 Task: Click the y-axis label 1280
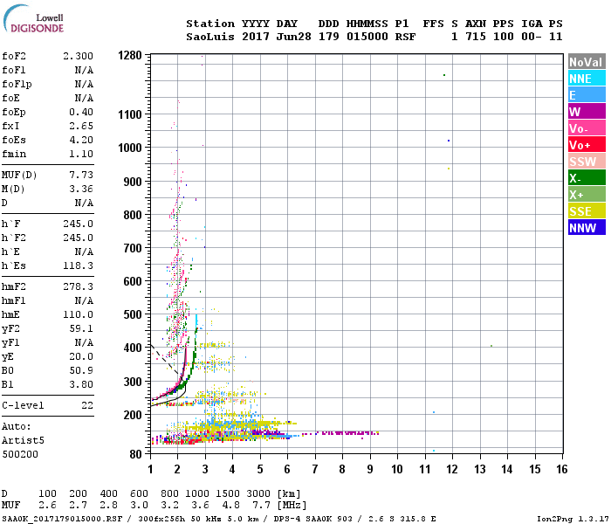click(x=130, y=55)
